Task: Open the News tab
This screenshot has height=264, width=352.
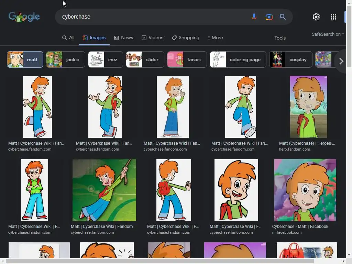Action: [x=123, y=38]
